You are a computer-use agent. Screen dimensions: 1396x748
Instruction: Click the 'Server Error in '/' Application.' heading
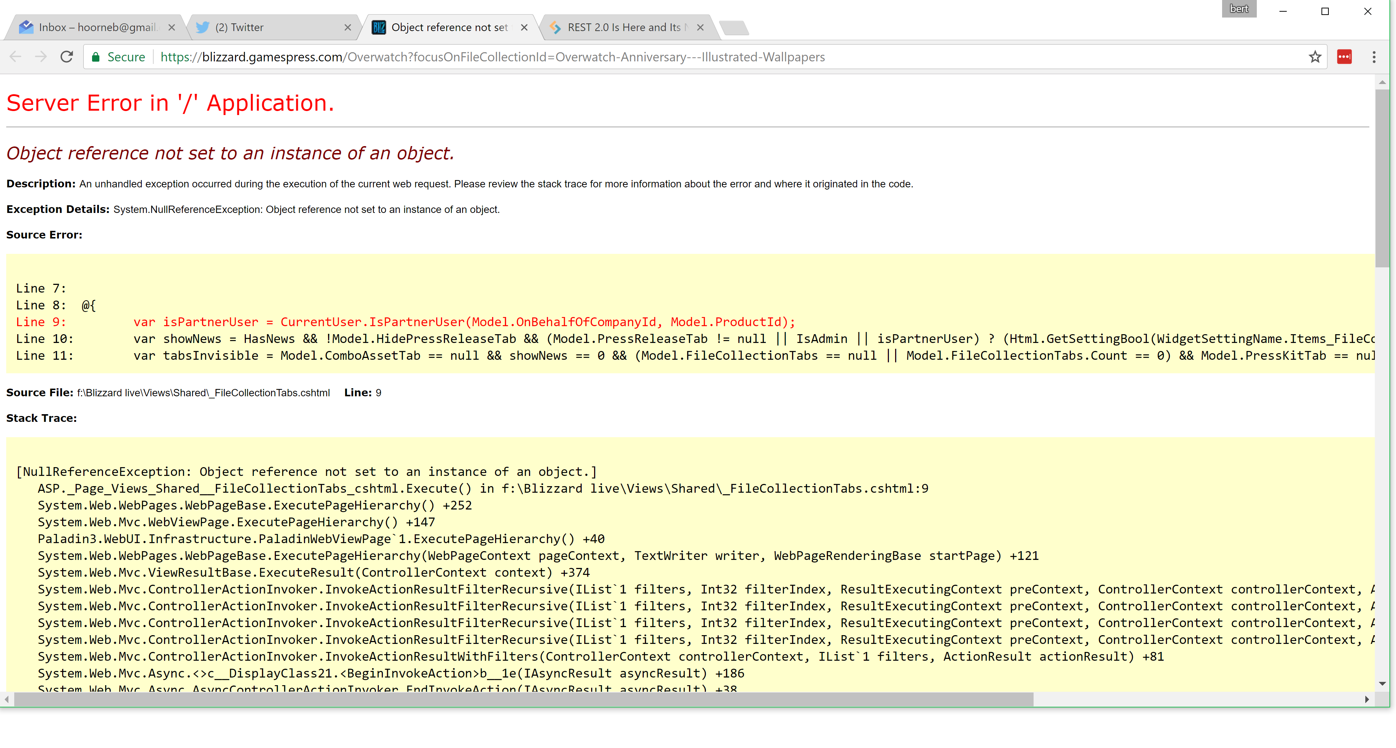[x=170, y=103]
